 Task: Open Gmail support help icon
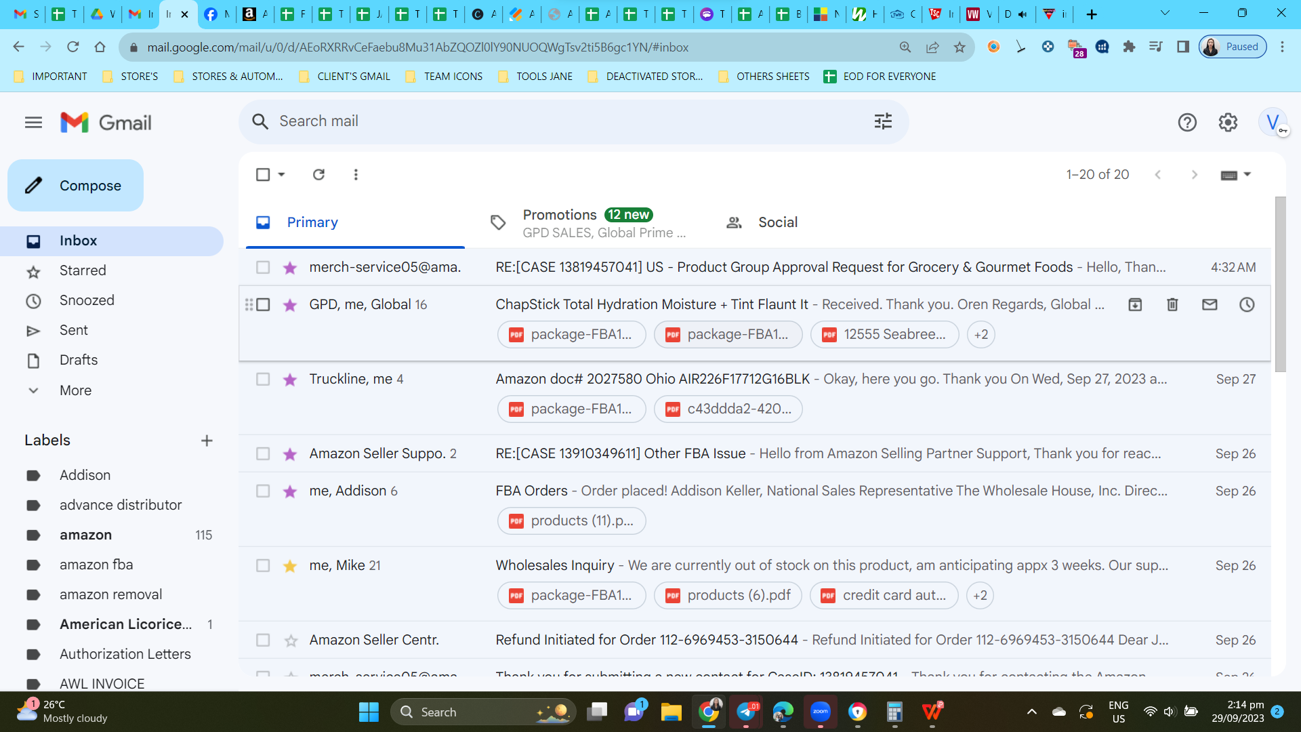1187,123
